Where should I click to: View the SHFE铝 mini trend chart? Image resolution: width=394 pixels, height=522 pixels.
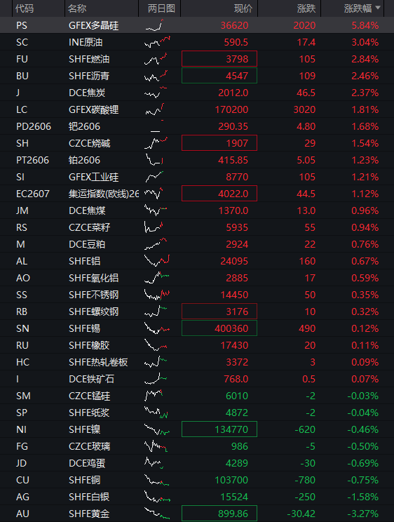(157, 261)
